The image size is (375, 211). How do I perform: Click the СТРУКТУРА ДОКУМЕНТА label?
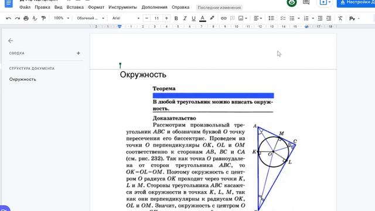[x=32, y=69]
